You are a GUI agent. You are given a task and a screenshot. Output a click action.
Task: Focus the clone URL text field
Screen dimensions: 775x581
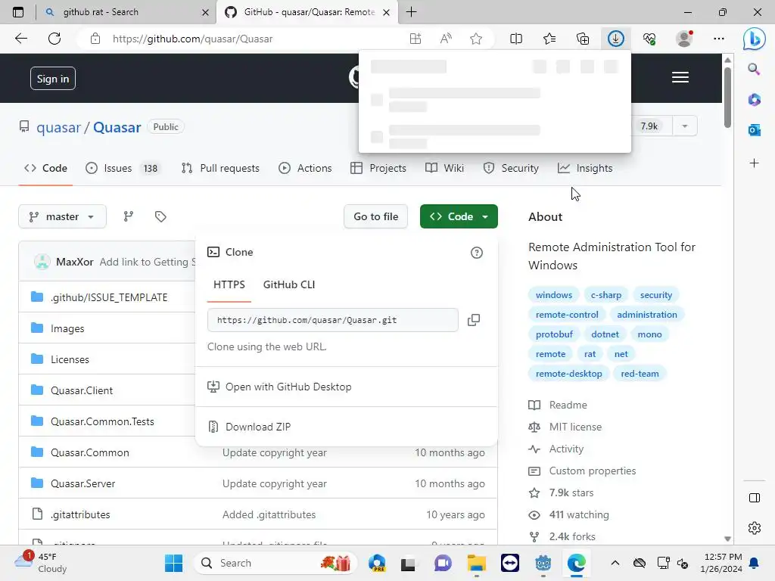(x=333, y=320)
